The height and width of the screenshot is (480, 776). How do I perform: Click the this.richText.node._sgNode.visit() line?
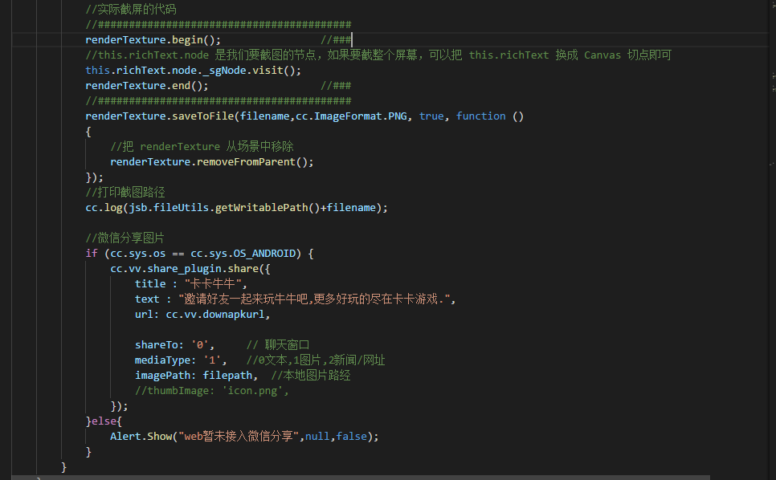click(x=193, y=70)
